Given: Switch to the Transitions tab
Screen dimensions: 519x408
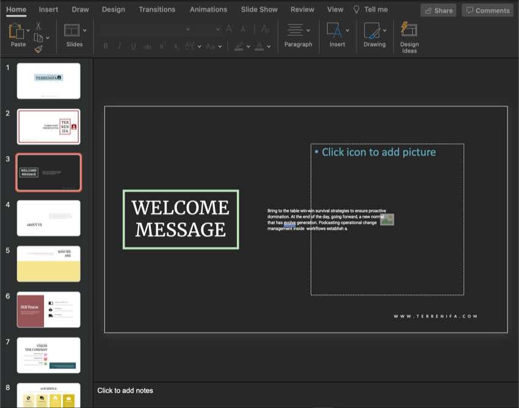Looking at the screenshot, I should [x=156, y=10].
